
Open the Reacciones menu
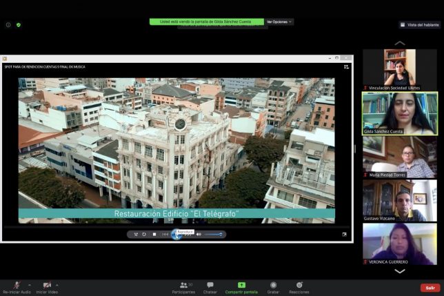(299, 287)
